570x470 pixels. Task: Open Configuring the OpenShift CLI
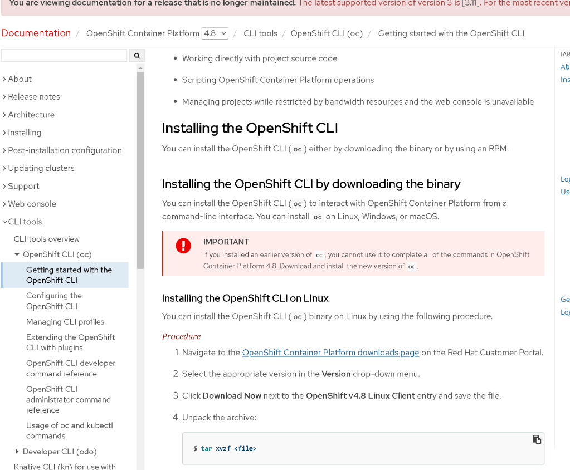(54, 301)
